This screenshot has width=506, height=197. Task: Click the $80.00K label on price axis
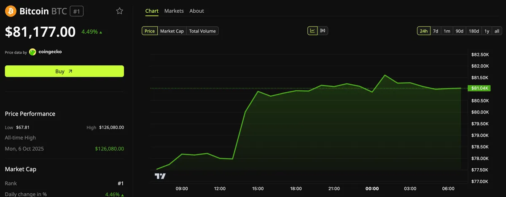(480, 112)
